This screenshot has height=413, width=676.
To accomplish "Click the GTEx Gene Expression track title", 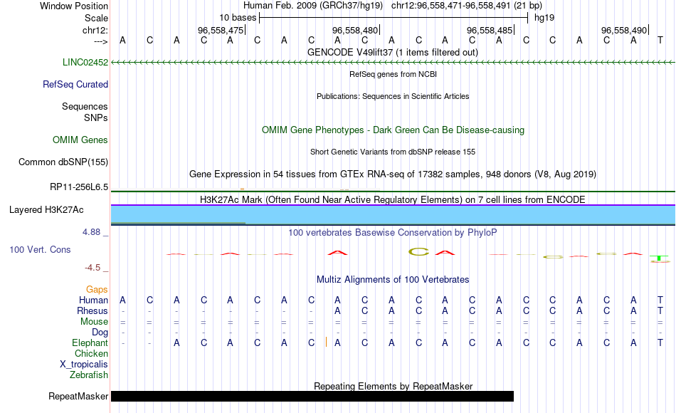I will [x=392, y=174].
